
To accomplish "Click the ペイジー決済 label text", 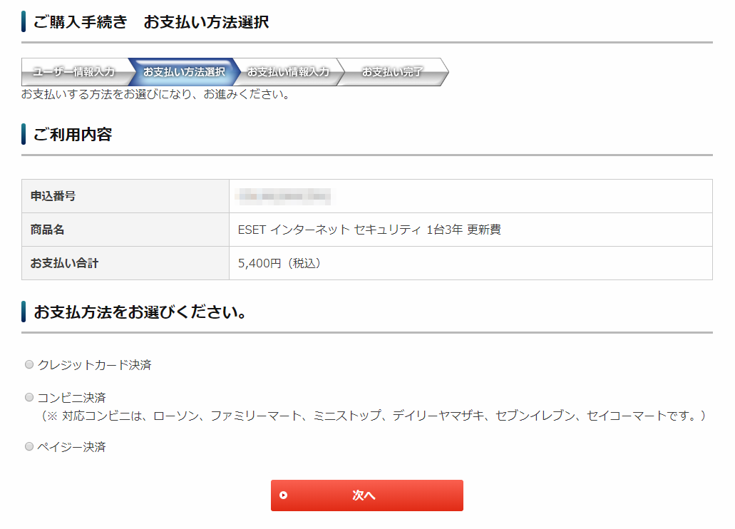I will [72, 447].
